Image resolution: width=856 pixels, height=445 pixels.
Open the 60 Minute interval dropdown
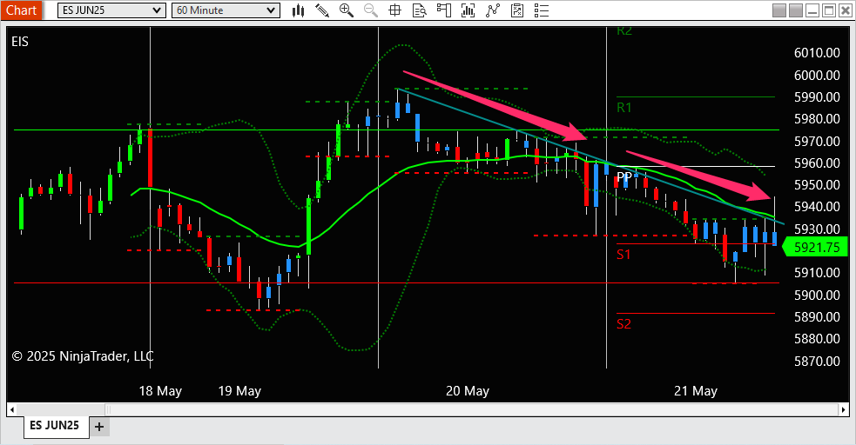point(226,10)
